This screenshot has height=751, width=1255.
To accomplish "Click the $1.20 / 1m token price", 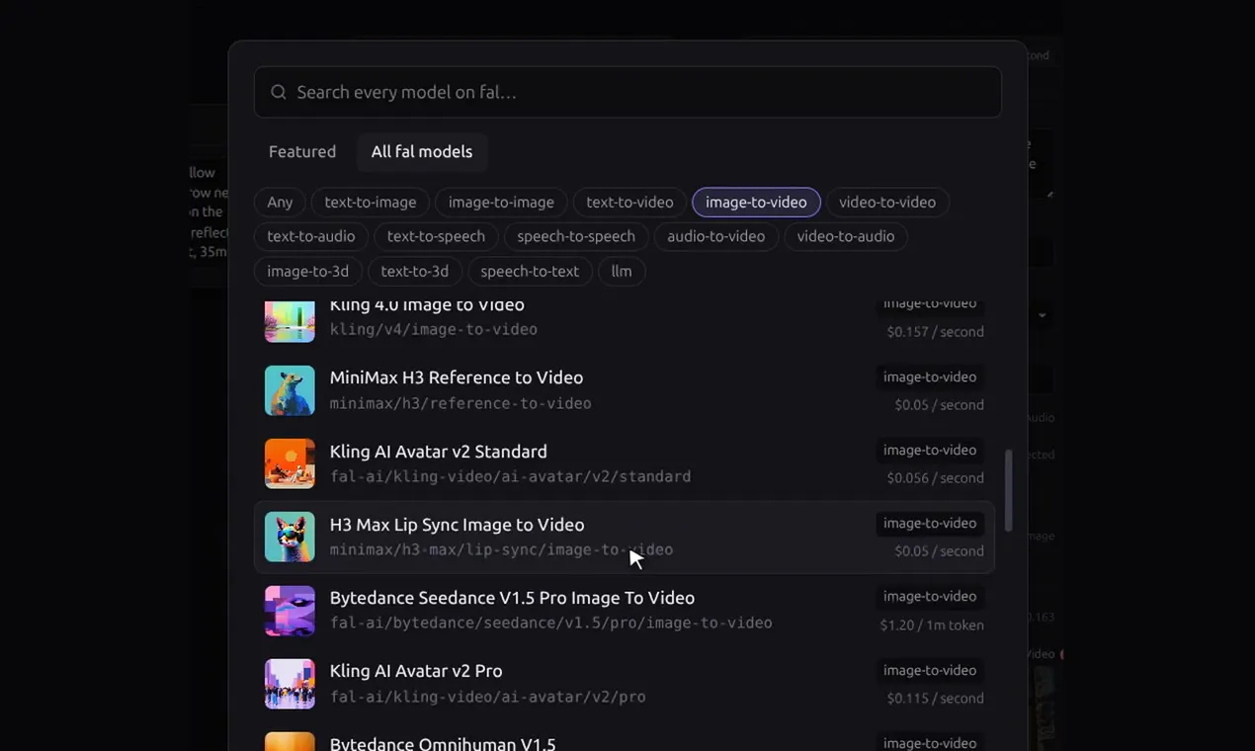I will tap(932, 625).
